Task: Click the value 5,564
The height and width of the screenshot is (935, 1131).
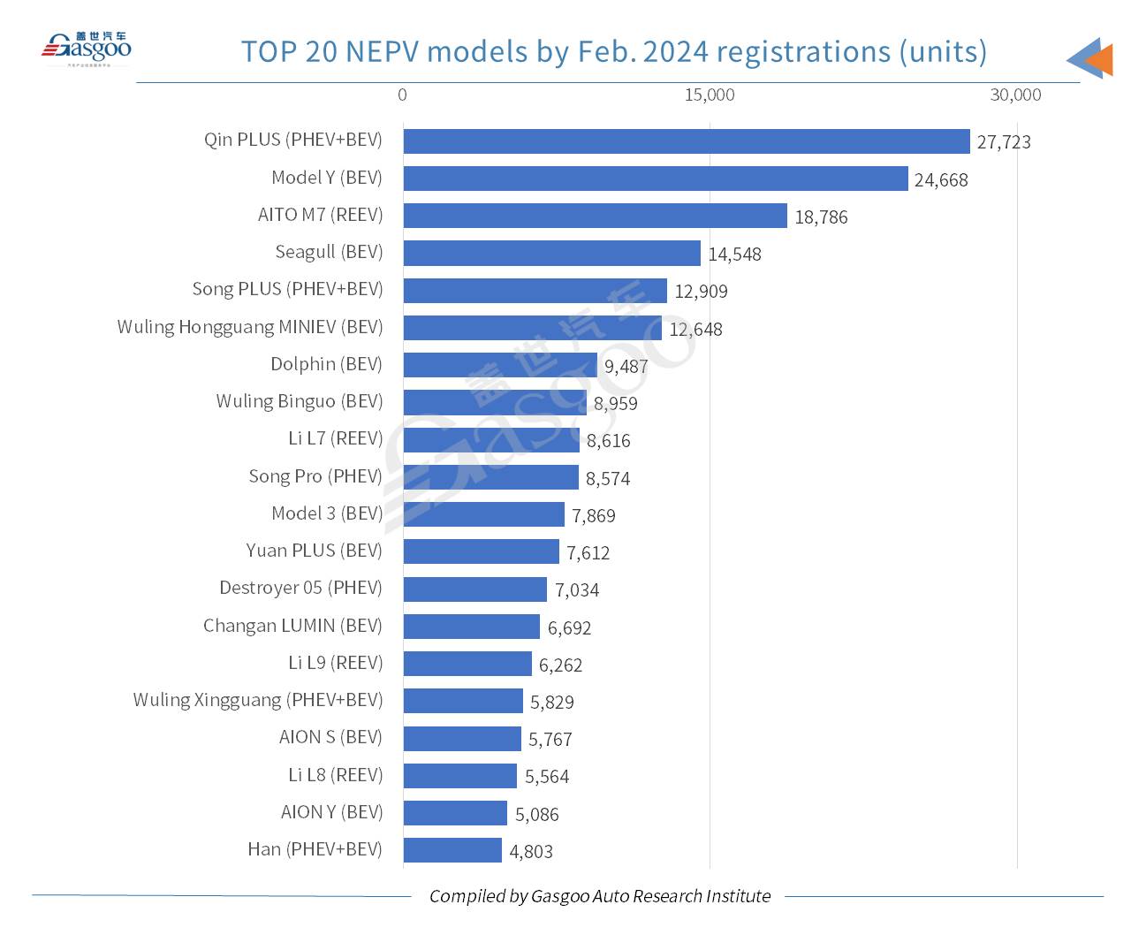Action: tap(546, 777)
